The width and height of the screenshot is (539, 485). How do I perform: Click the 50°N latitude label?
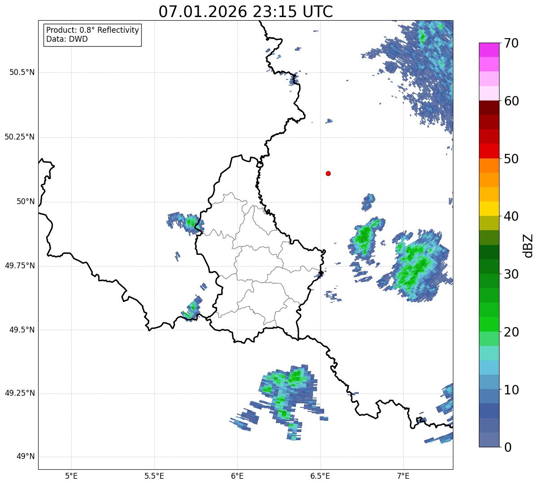pyautogui.click(x=26, y=201)
